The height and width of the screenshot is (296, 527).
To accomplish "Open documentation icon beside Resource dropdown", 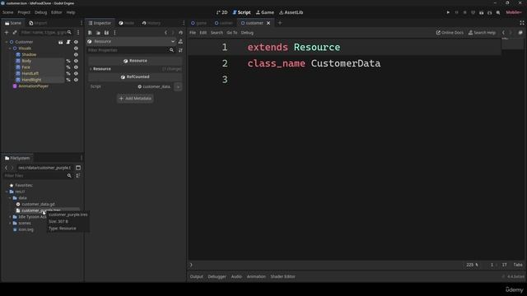I will (x=180, y=41).
